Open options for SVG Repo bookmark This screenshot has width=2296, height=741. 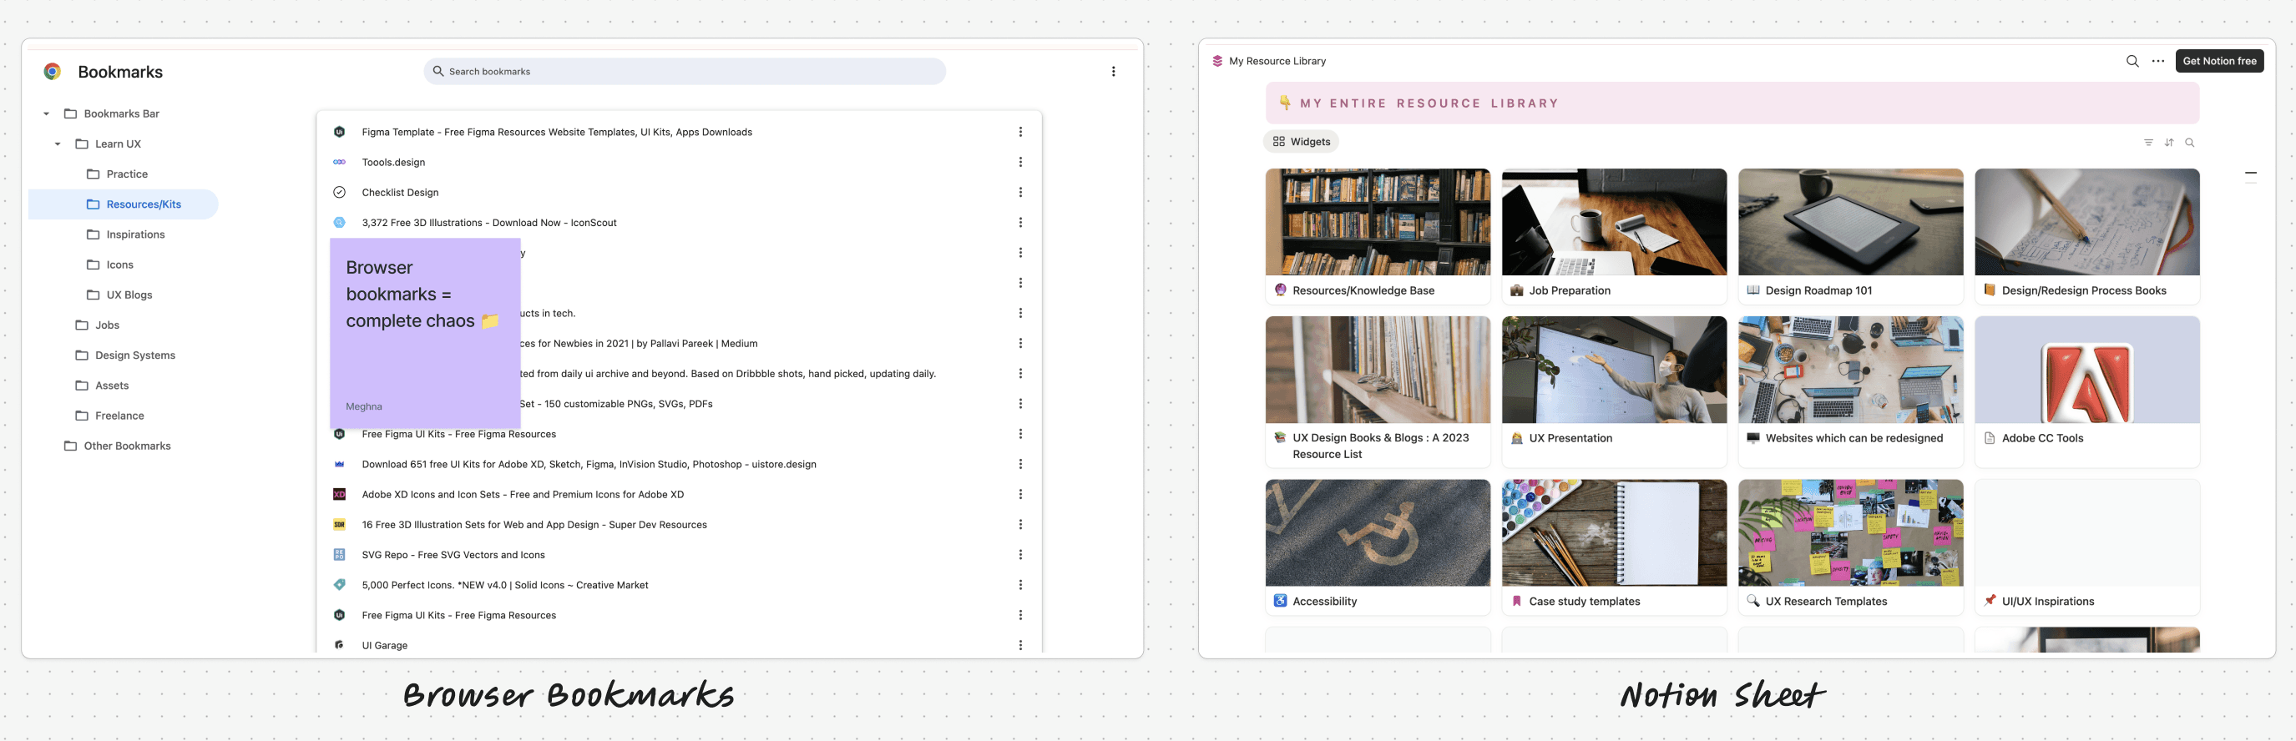(x=1020, y=555)
